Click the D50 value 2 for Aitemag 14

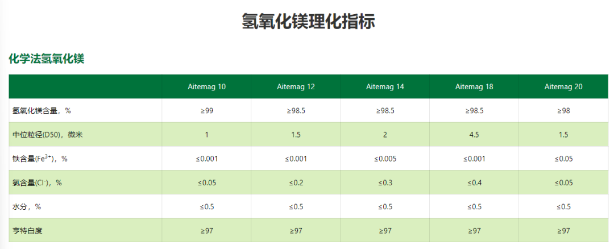385,135
